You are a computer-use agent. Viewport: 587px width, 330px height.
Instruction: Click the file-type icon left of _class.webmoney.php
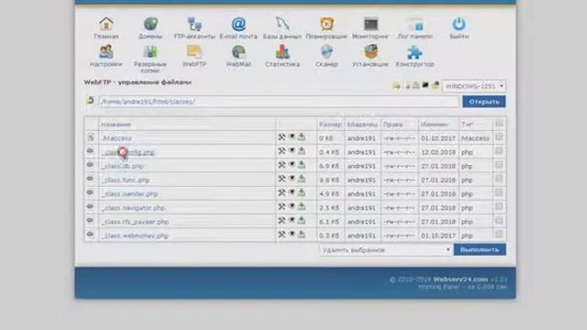90,235
